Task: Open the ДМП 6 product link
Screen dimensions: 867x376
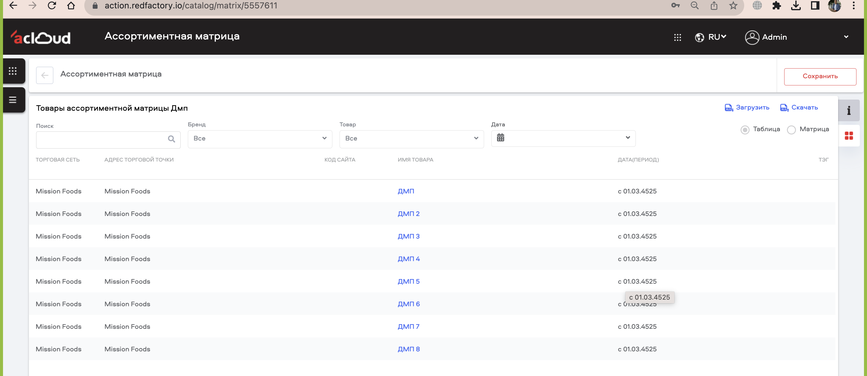Action: (x=409, y=304)
